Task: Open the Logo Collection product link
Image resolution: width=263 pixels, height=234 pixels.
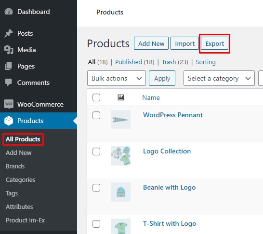Action: pyautogui.click(x=167, y=151)
